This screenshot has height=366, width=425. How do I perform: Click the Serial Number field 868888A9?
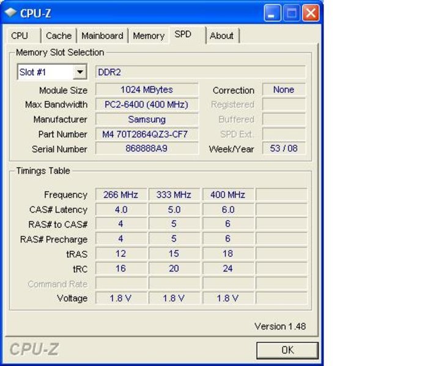pos(147,149)
